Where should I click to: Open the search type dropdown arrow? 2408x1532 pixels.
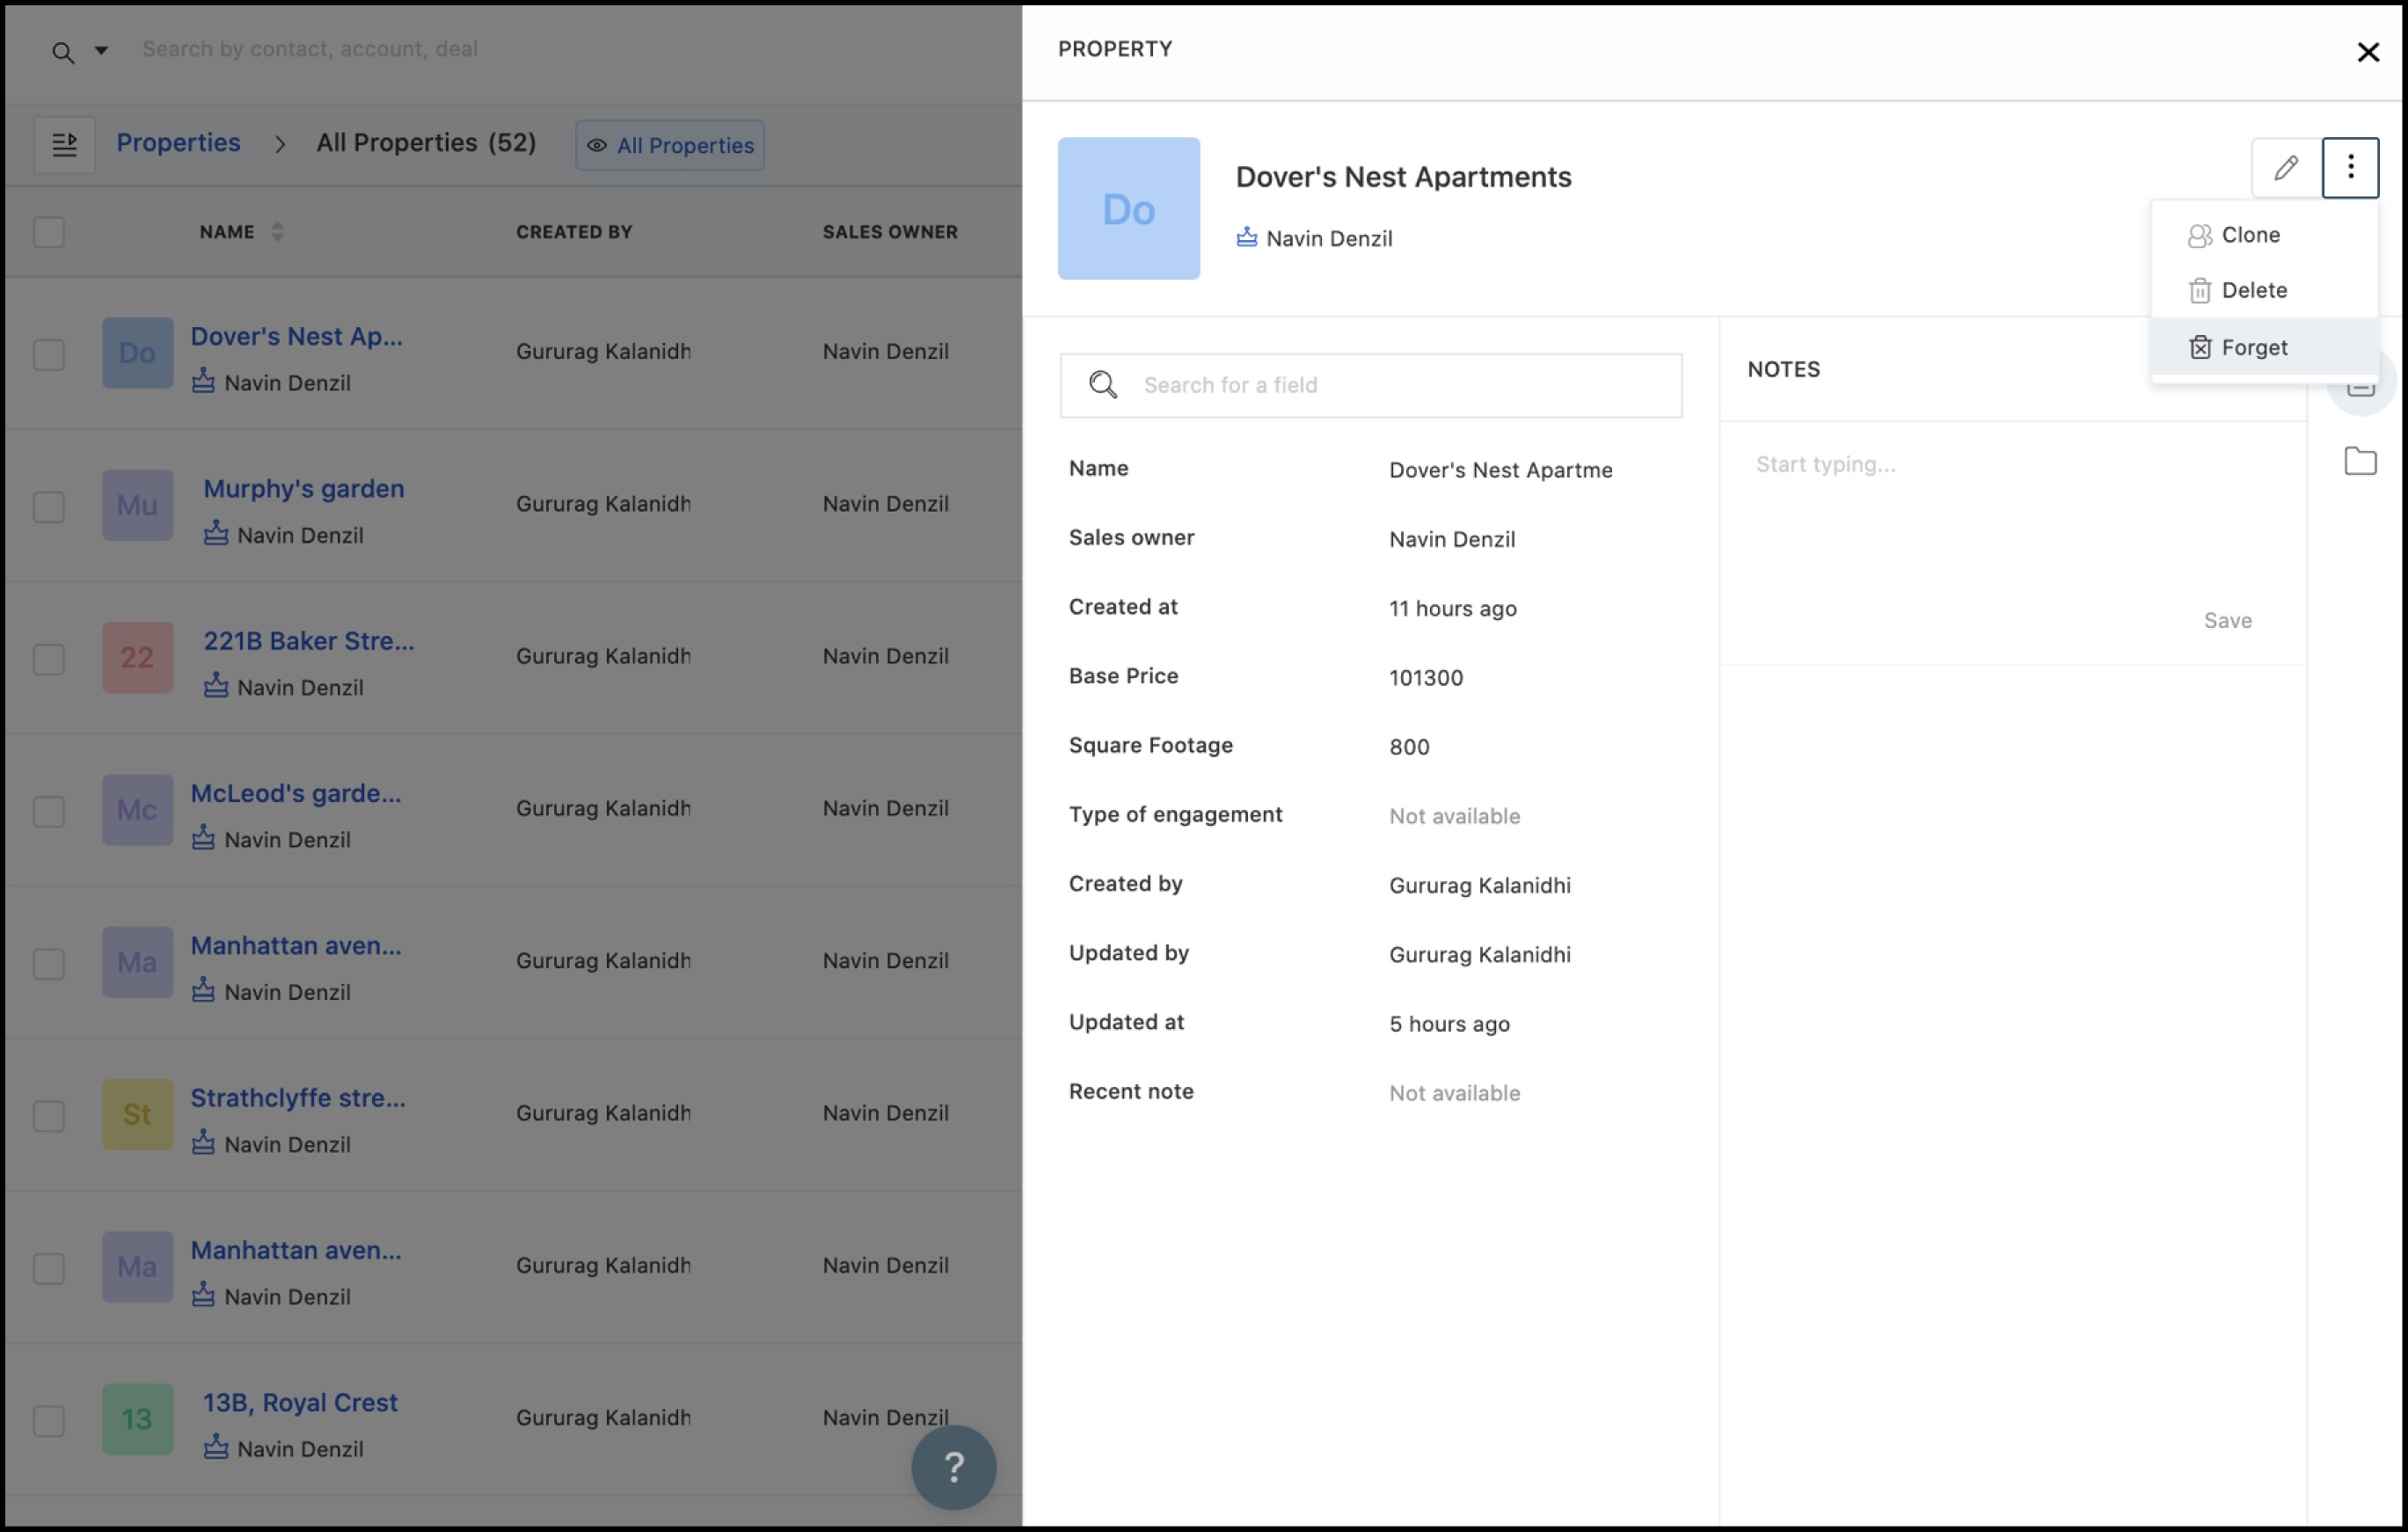click(x=101, y=50)
